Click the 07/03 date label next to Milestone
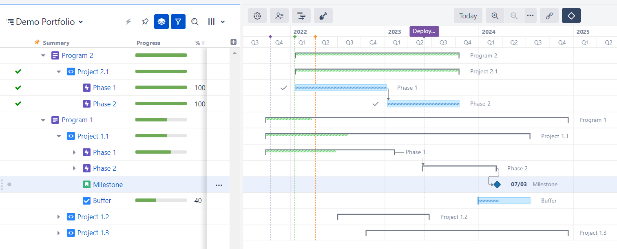The width and height of the screenshot is (617, 249). coord(519,185)
